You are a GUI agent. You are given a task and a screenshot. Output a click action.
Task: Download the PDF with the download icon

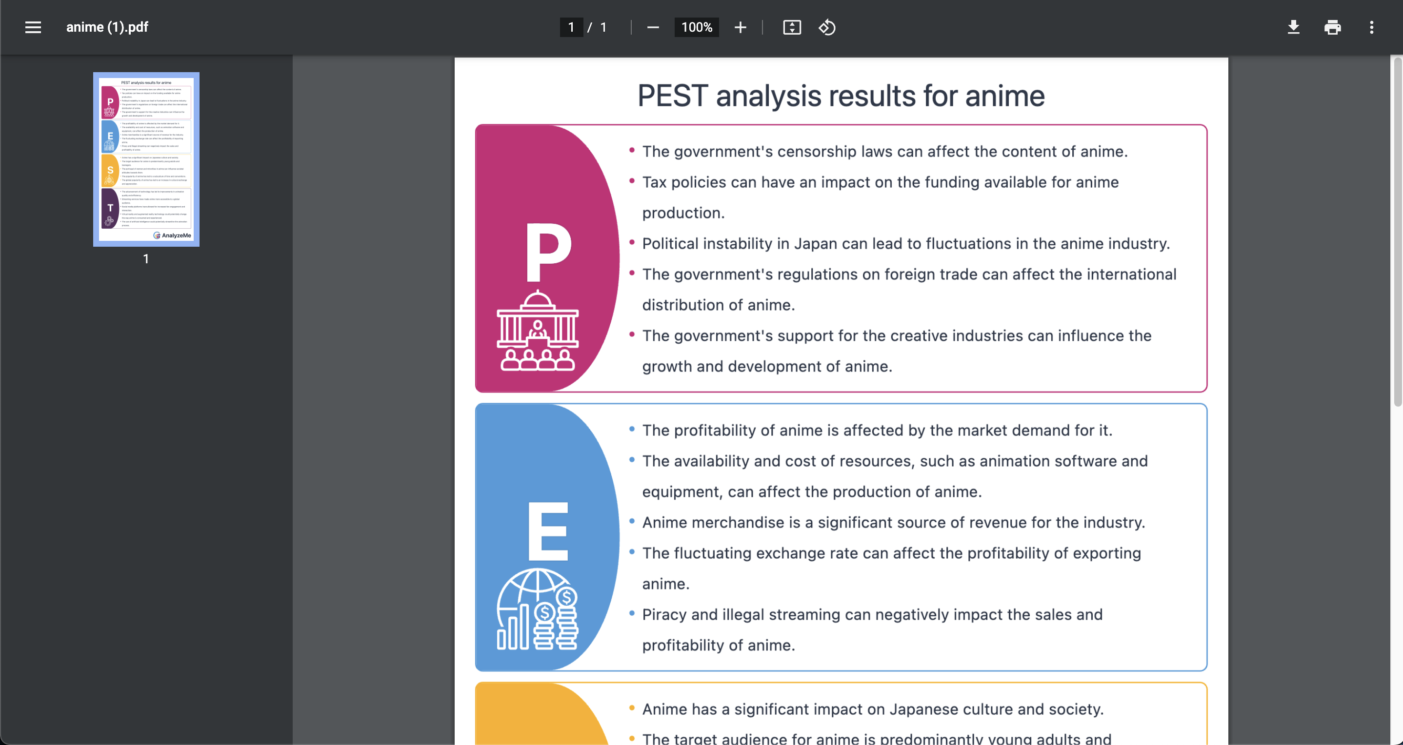(1293, 27)
